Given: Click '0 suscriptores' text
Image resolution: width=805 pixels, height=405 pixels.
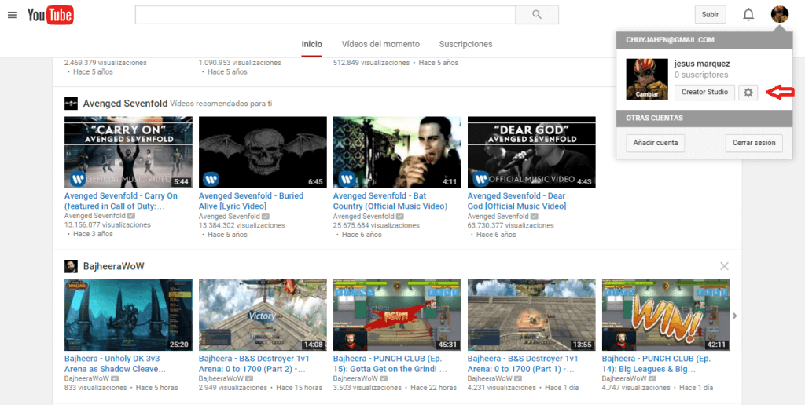Looking at the screenshot, I should click(x=701, y=75).
